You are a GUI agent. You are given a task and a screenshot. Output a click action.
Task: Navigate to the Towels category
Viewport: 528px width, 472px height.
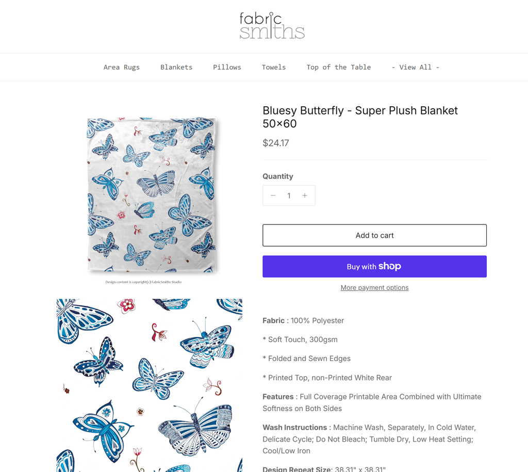274,67
